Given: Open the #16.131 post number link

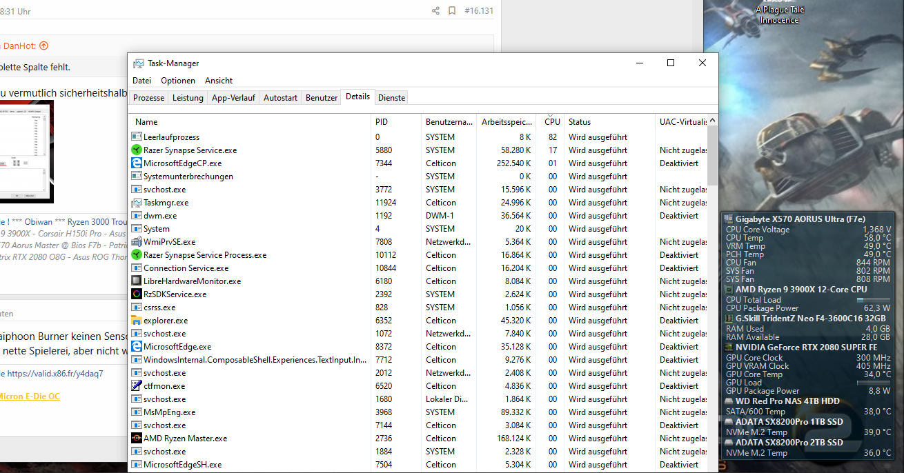Looking at the screenshot, I should click(x=478, y=11).
